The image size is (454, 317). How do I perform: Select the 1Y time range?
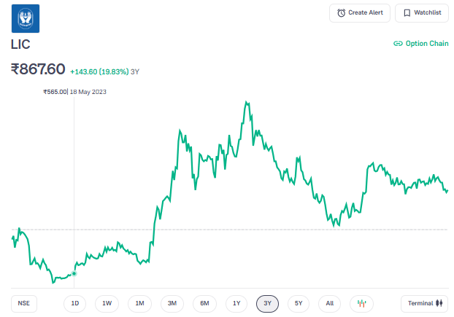[236, 303]
